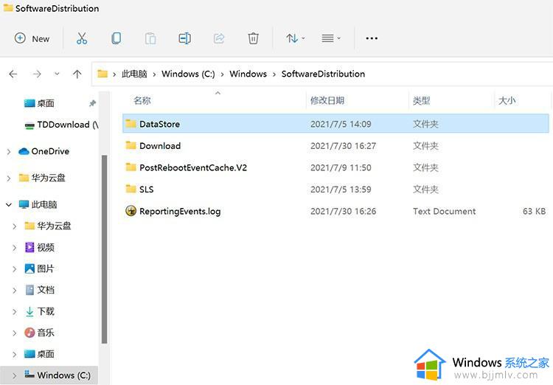Click date 2021/7/30 16:27 of Download
The image size is (553, 385).
pos(343,146)
